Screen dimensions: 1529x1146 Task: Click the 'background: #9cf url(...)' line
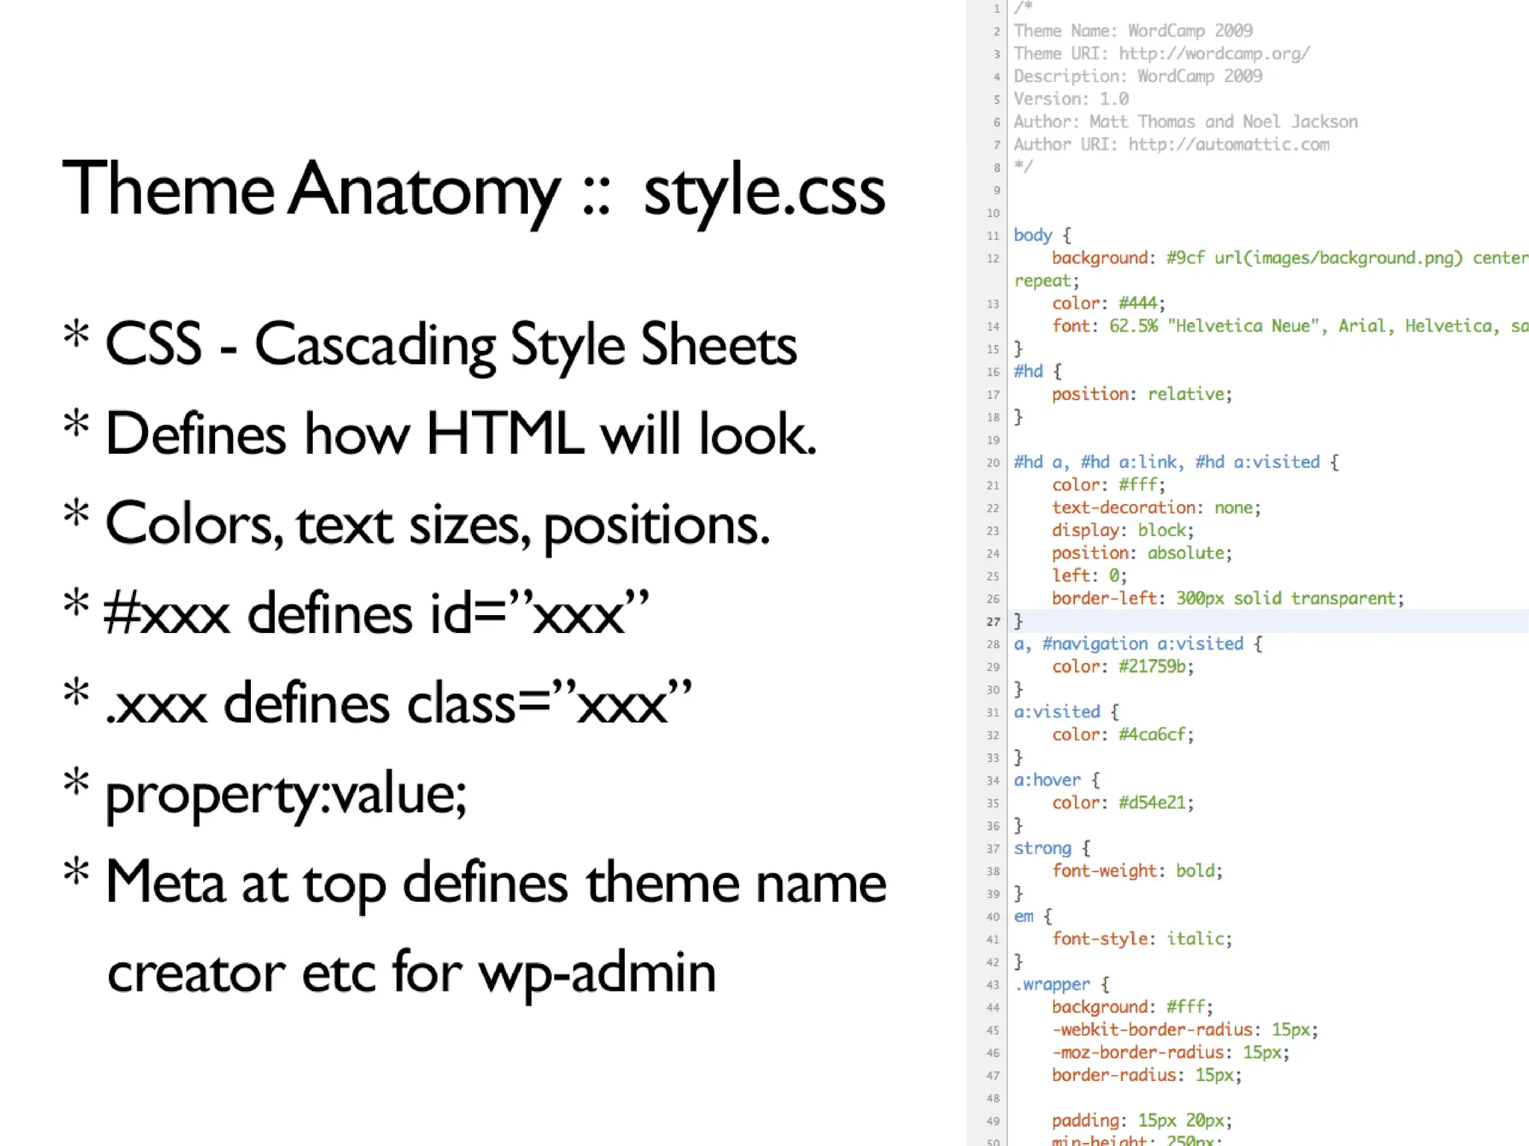coord(1290,258)
